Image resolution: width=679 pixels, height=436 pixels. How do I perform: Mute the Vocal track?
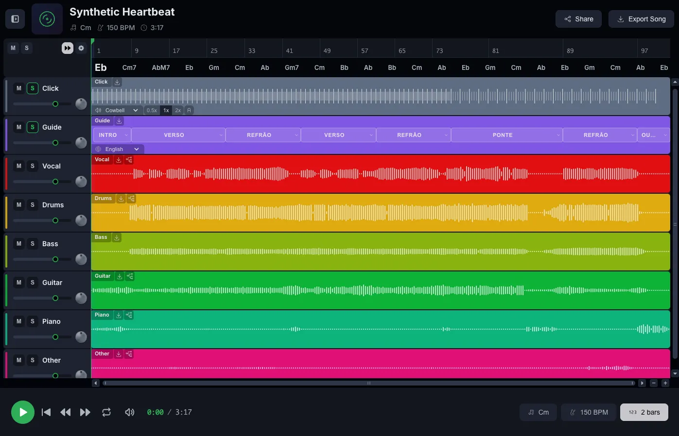tap(19, 166)
